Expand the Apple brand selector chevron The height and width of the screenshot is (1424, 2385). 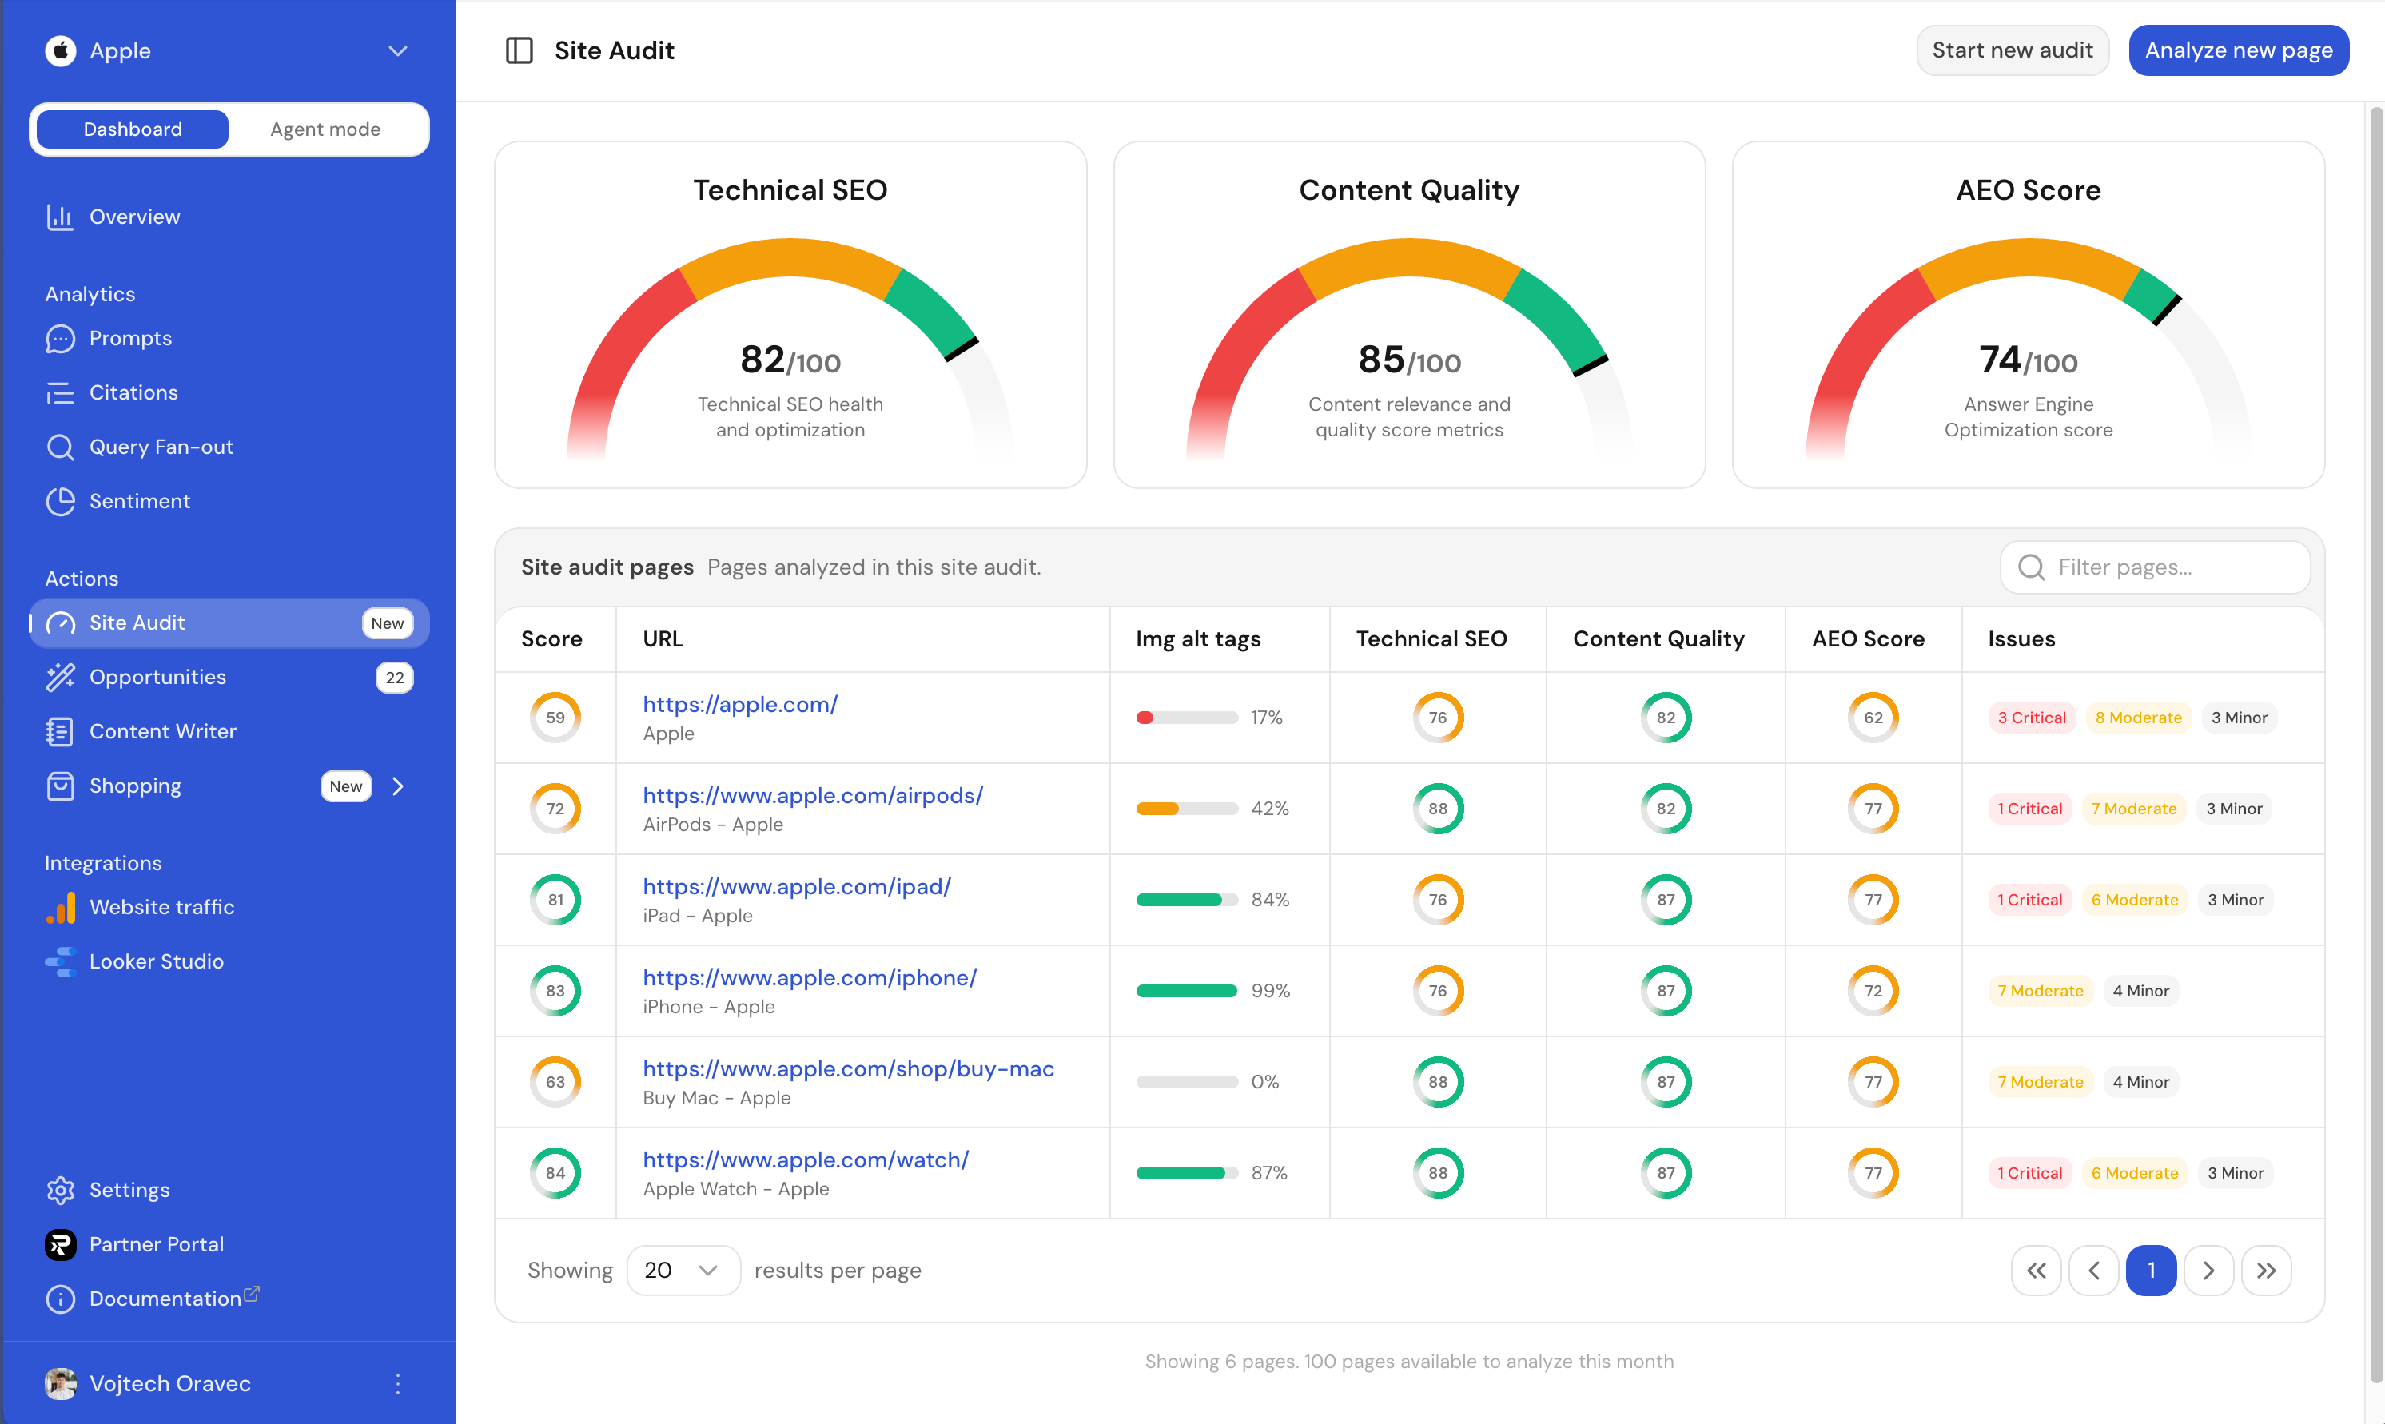click(397, 51)
